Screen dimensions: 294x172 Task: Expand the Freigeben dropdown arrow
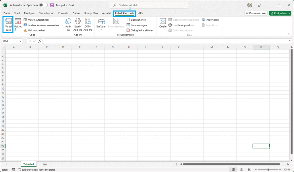(x=290, y=13)
